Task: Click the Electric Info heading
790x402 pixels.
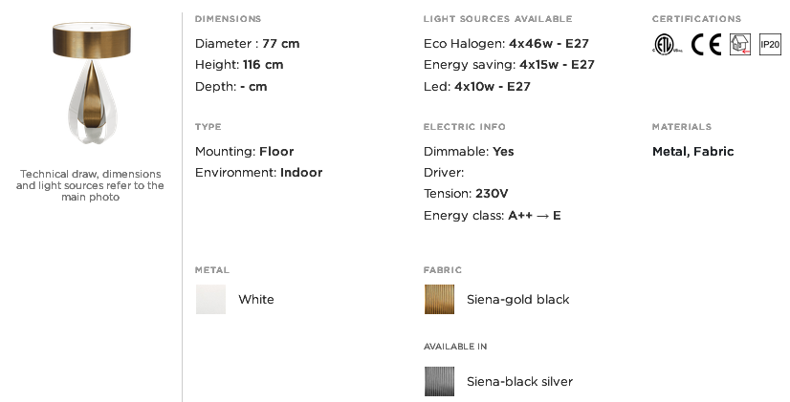Action: [x=465, y=127]
